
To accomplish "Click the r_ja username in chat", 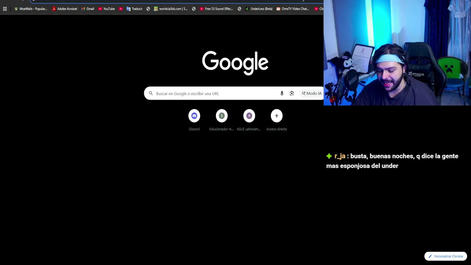I will (340, 156).
